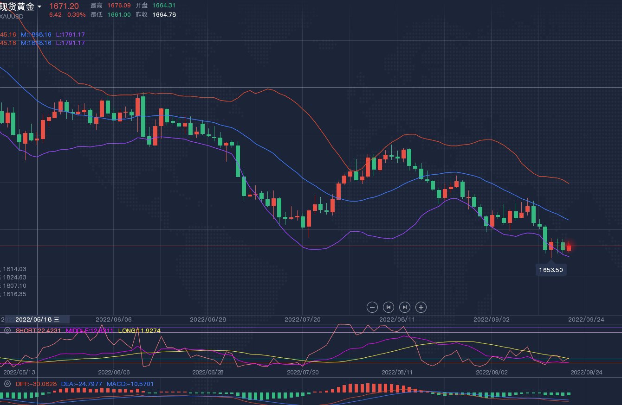Click the 2022/07/20 date on main axis

(302, 319)
